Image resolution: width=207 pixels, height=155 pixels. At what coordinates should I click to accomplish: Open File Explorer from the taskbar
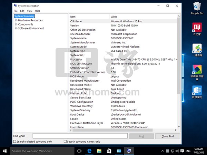[99, 151]
